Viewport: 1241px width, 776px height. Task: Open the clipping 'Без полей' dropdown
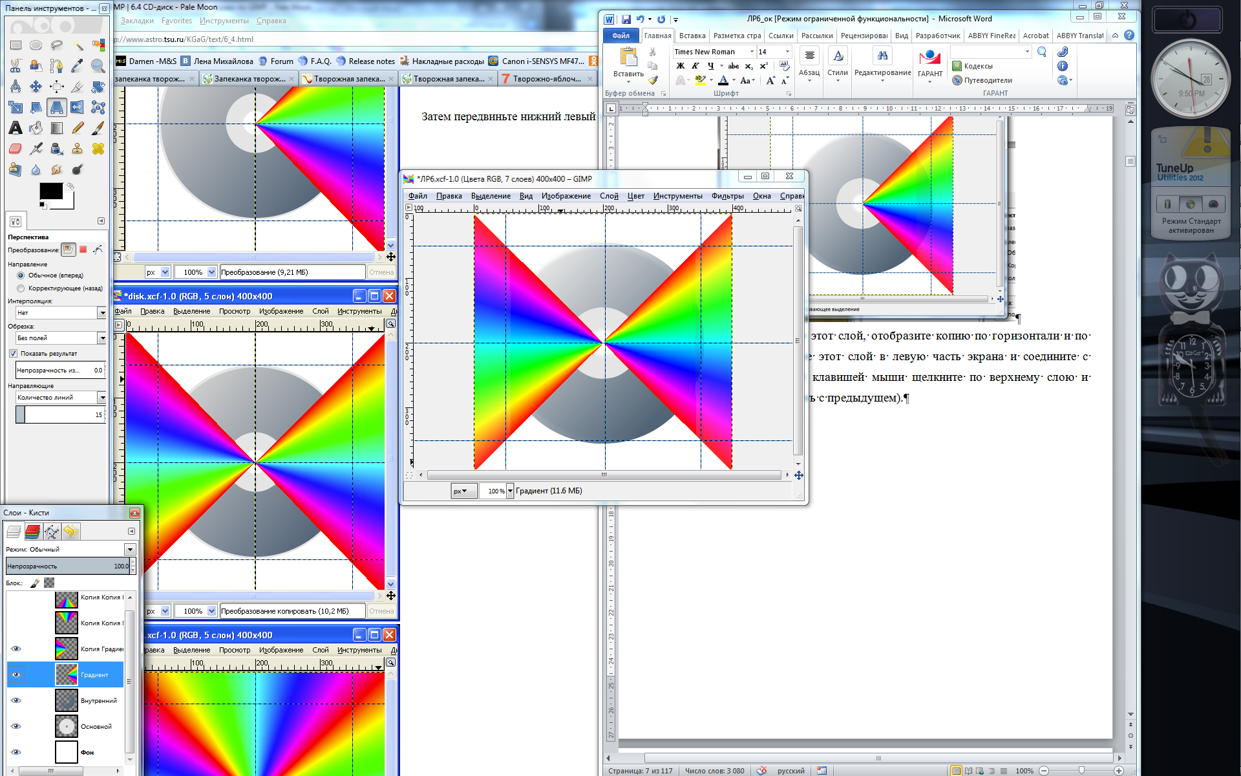(x=102, y=338)
